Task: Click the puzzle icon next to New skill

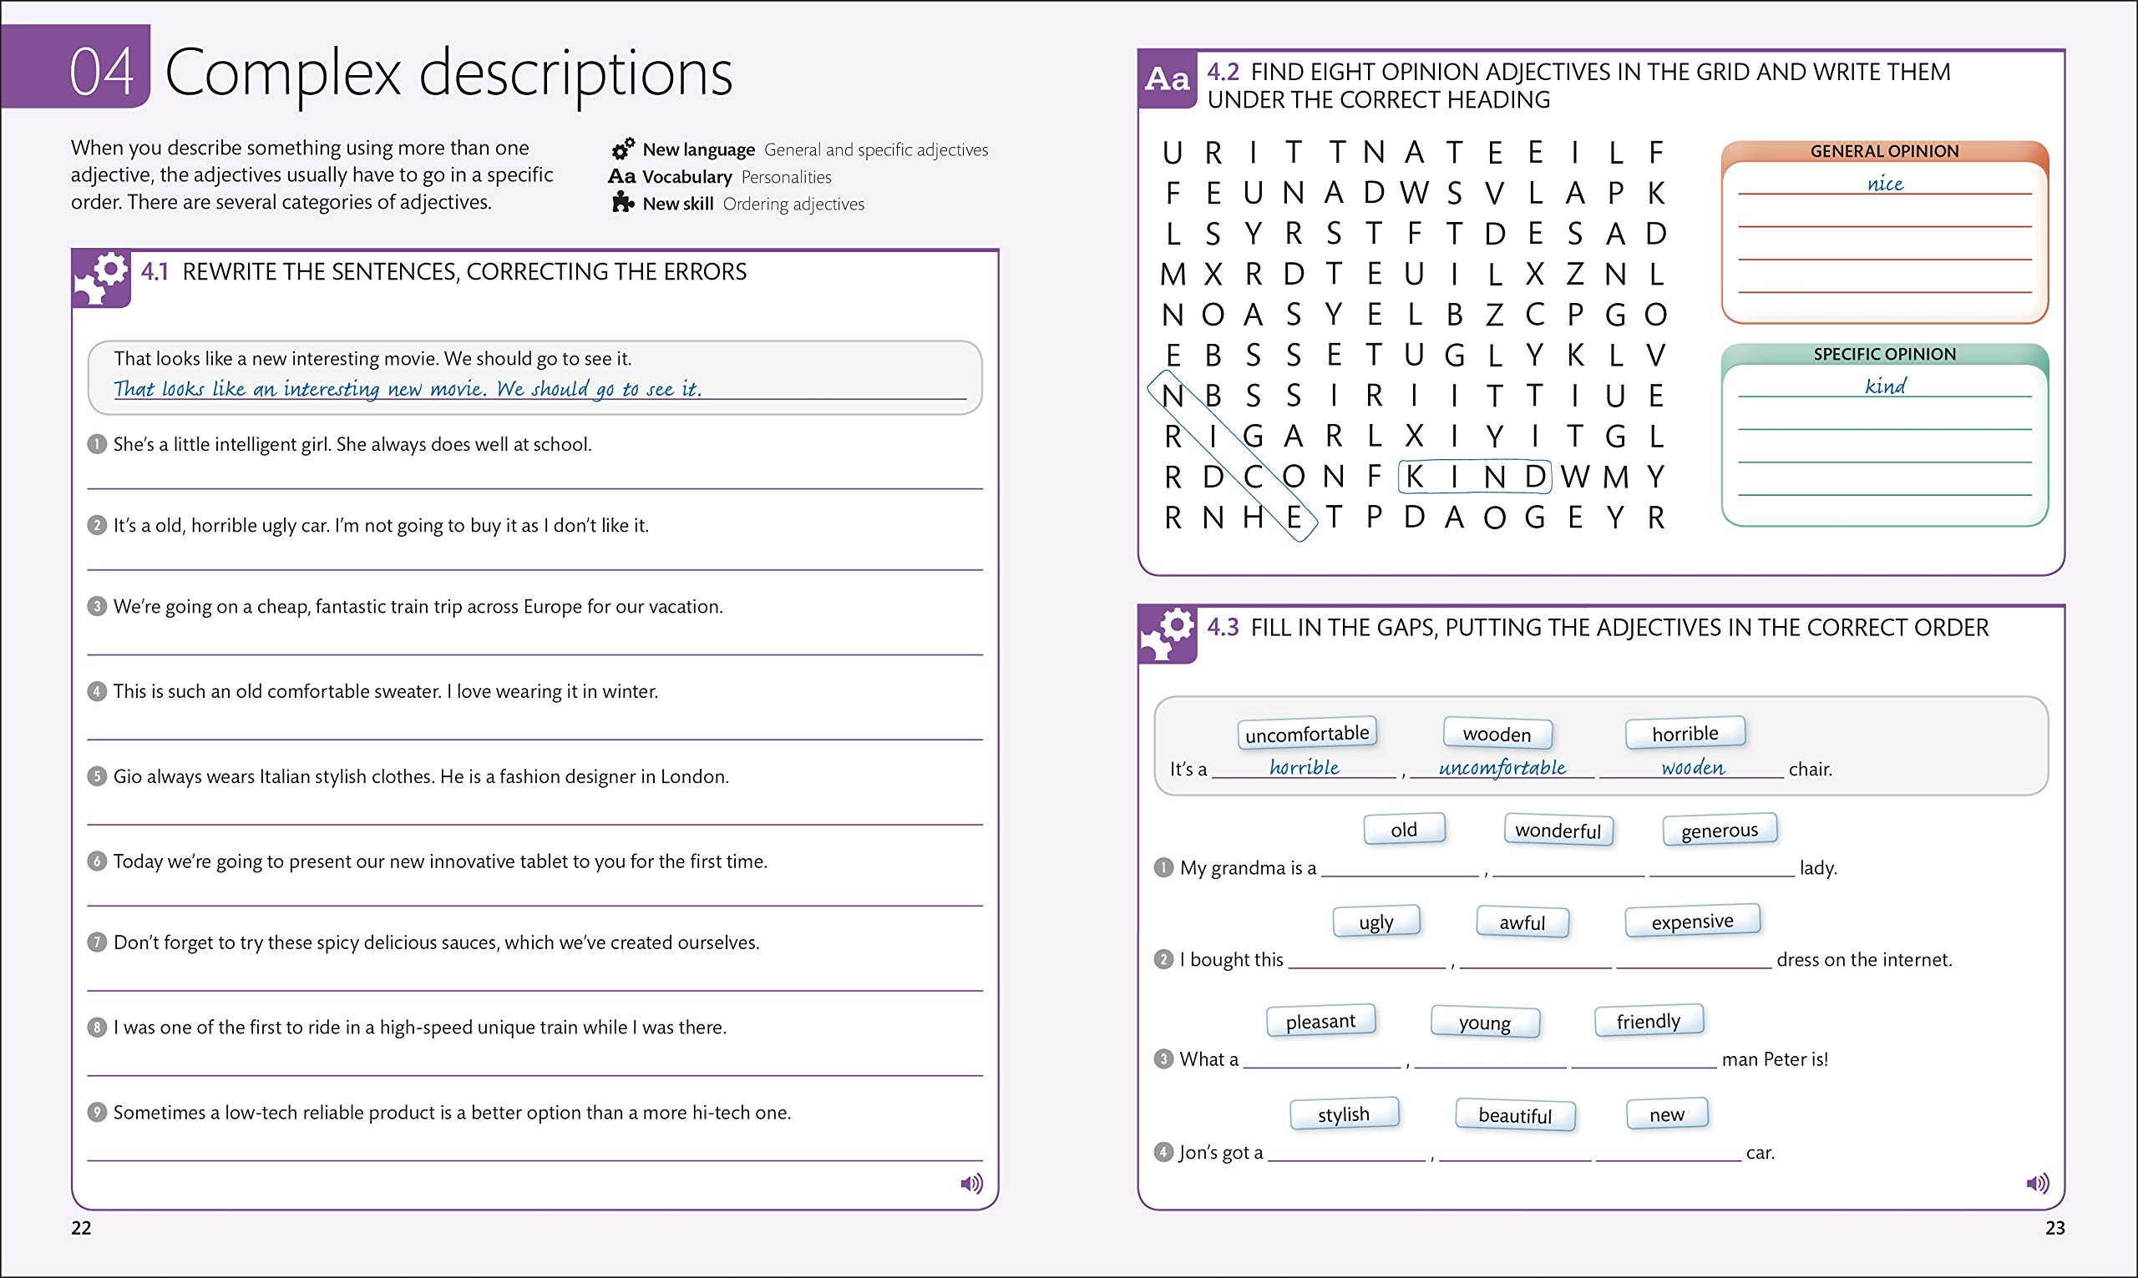Action: click(623, 203)
